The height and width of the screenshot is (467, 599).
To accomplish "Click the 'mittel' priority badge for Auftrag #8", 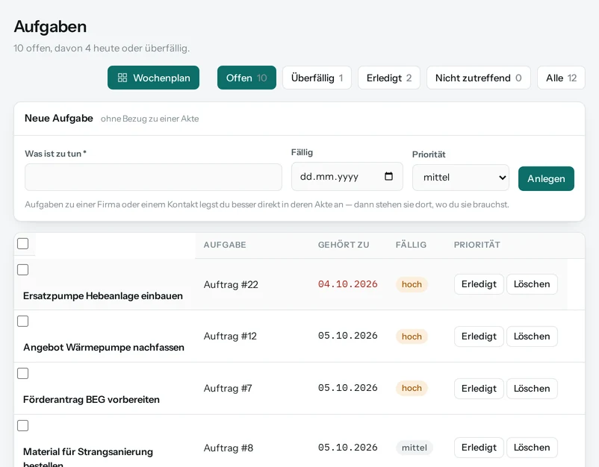I will coord(415,448).
